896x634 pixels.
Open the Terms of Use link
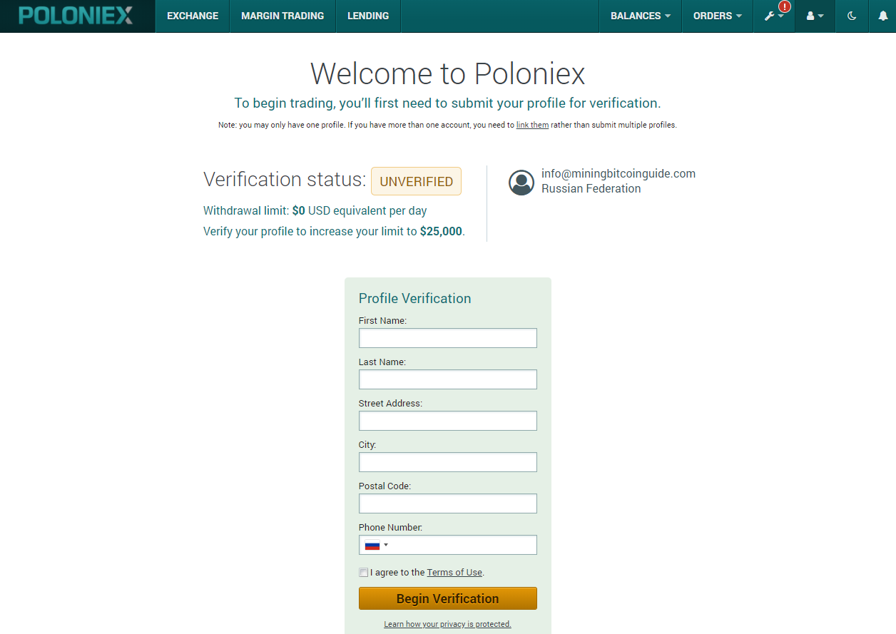click(x=455, y=572)
